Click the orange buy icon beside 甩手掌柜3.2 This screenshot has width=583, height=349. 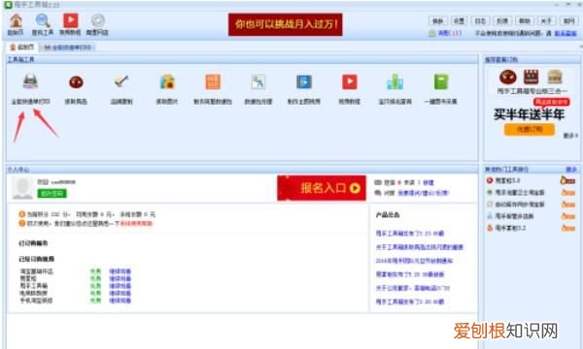point(567,228)
